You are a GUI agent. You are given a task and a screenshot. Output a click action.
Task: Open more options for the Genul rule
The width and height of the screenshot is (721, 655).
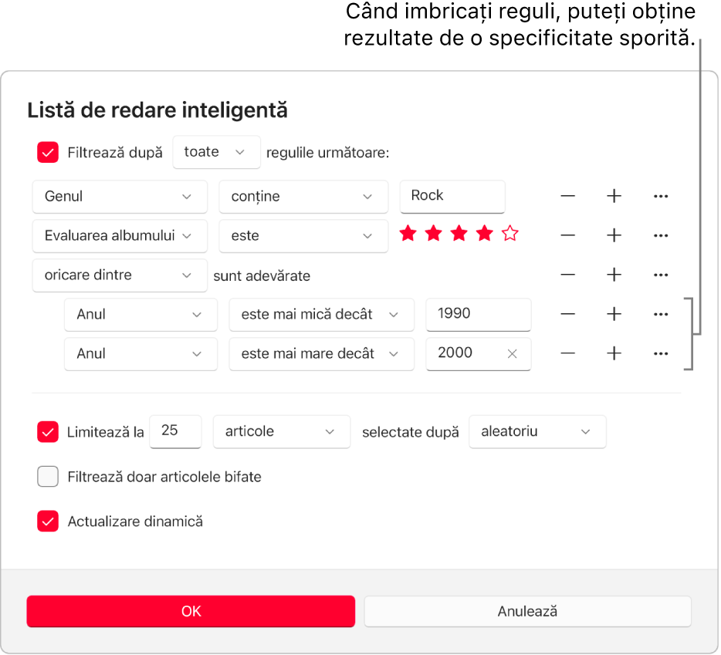[x=660, y=197]
